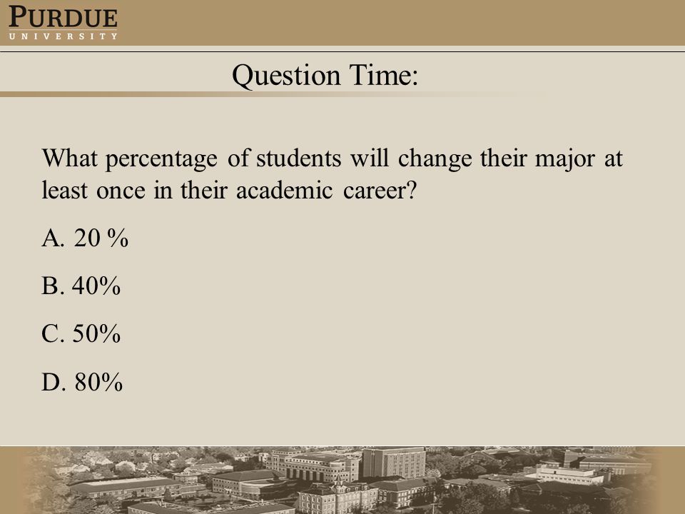
Task: Click the phrase academic career?
Action: [327, 191]
